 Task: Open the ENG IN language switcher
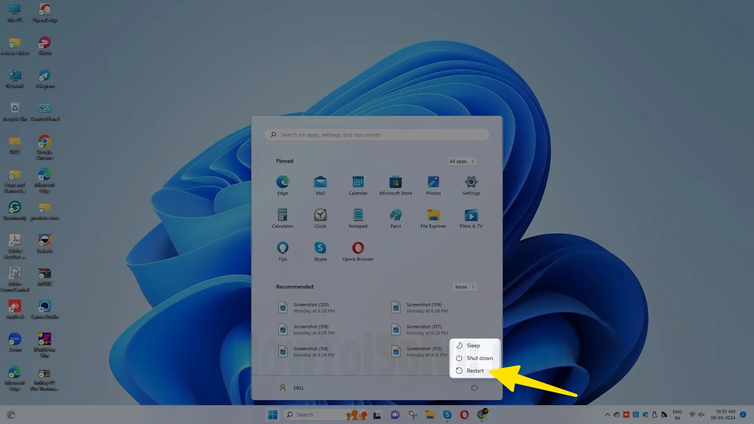(x=677, y=415)
